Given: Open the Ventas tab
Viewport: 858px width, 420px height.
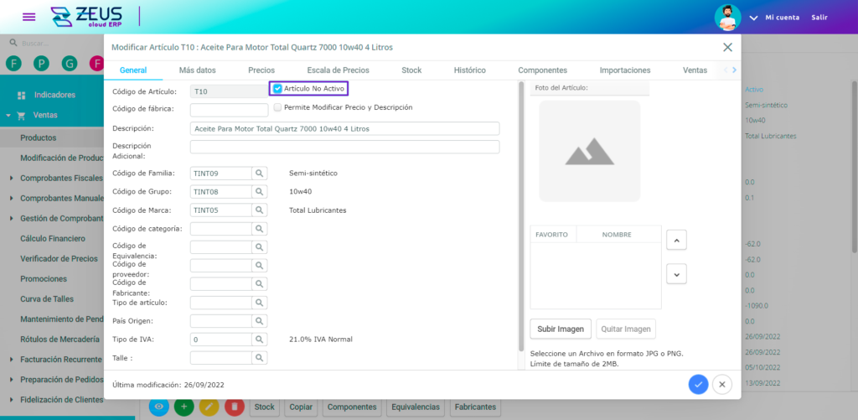Looking at the screenshot, I should click(695, 70).
